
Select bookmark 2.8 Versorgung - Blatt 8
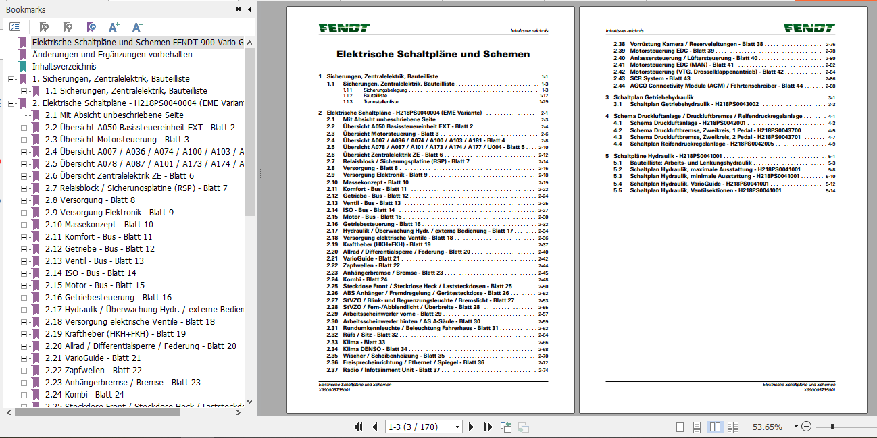[90, 200]
